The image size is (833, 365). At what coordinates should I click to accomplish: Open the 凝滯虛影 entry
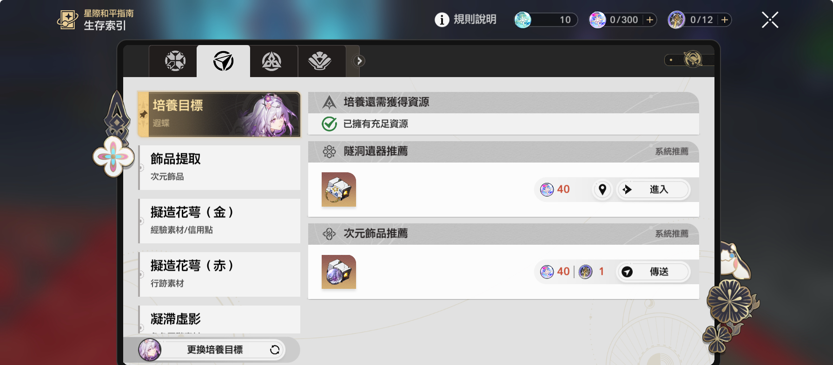[x=219, y=319]
